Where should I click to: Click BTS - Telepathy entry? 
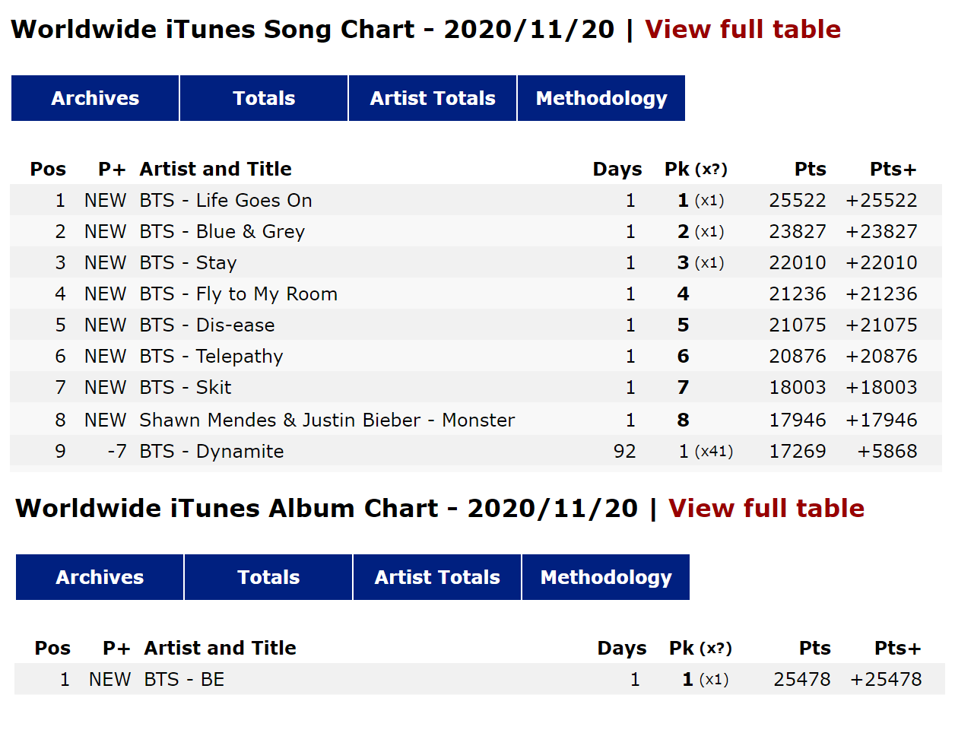(x=211, y=357)
